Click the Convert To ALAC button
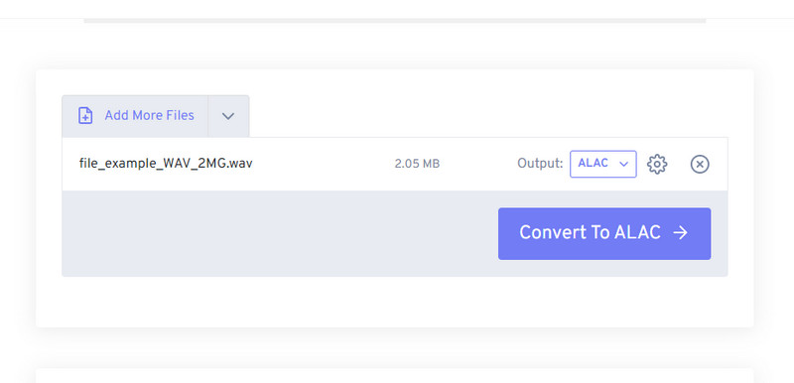794x383 pixels. coord(604,233)
